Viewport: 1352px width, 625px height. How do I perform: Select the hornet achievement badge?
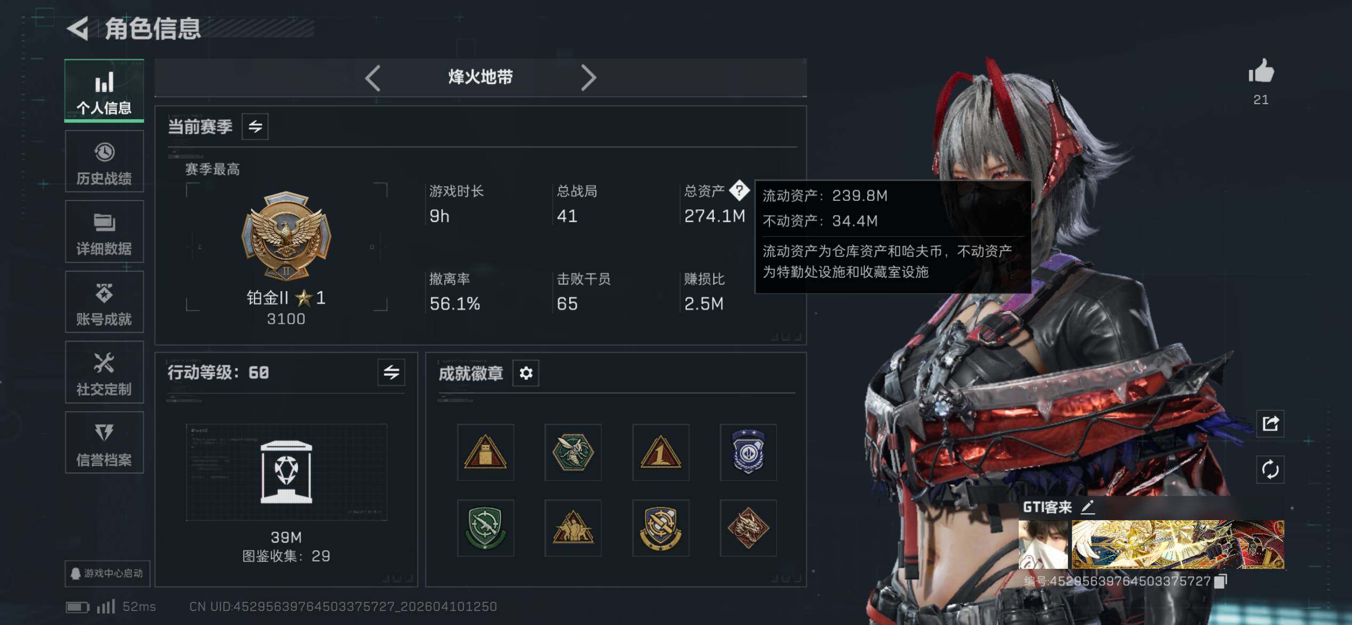(573, 452)
